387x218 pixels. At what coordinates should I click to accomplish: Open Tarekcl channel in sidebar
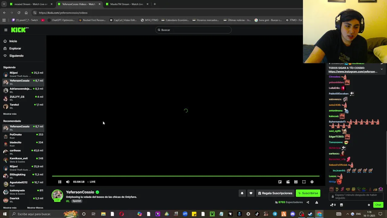[x=23, y=106]
